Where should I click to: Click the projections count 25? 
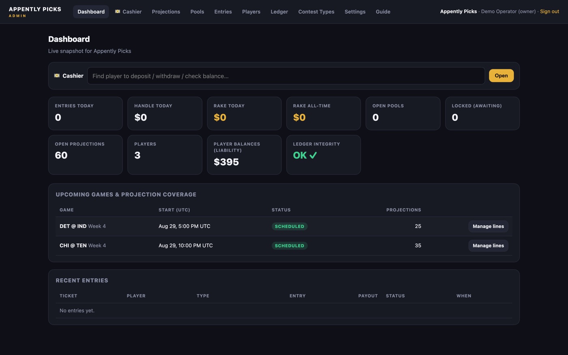pyautogui.click(x=418, y=226)
